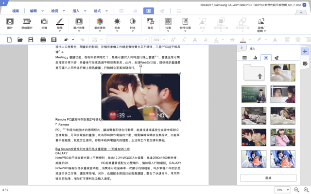
Task: Click the 壓縮圖片 compress picture icon
Action: click(x=27, y=23)
